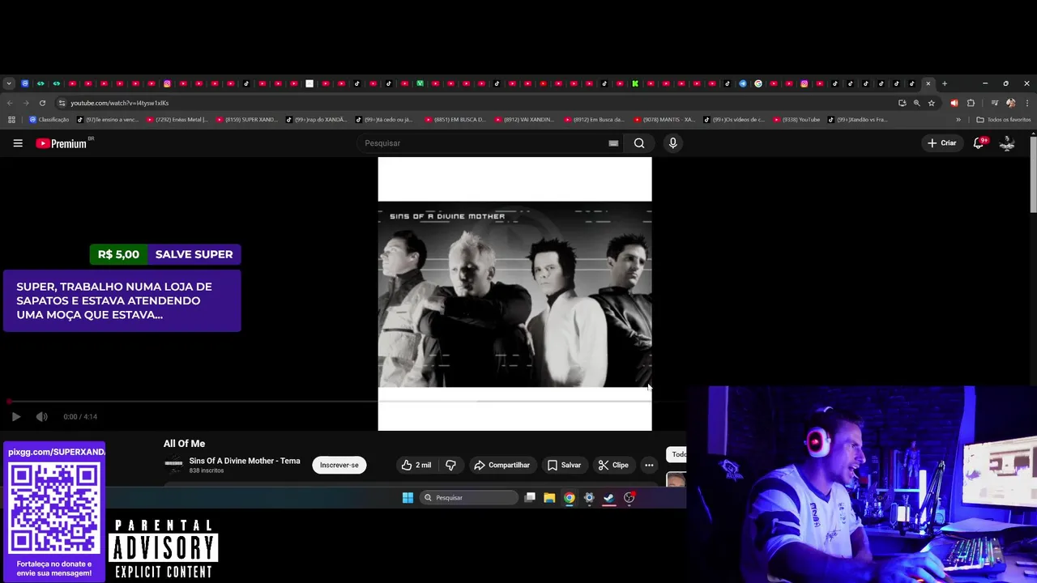The width and height of the screenshot is (1037, 583).
Task: Click the album art video frame
Action: (514, 295)
